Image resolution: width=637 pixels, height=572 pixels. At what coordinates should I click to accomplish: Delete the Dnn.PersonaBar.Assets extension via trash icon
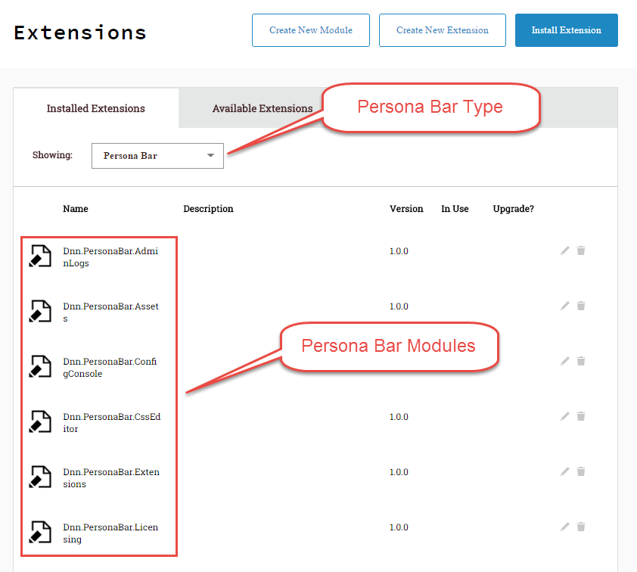pyautogui.click(x=581, y=306)
